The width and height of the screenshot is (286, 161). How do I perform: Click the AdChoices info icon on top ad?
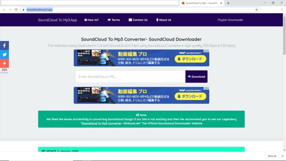click(205, 51)
